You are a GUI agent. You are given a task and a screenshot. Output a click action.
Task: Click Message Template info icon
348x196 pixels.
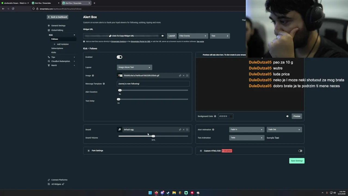[x=104, y=84]
